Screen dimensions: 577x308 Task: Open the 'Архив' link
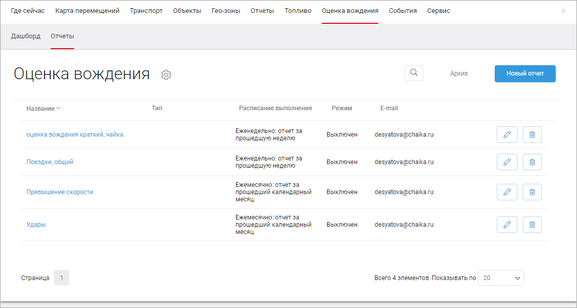[x=459, y=74]
